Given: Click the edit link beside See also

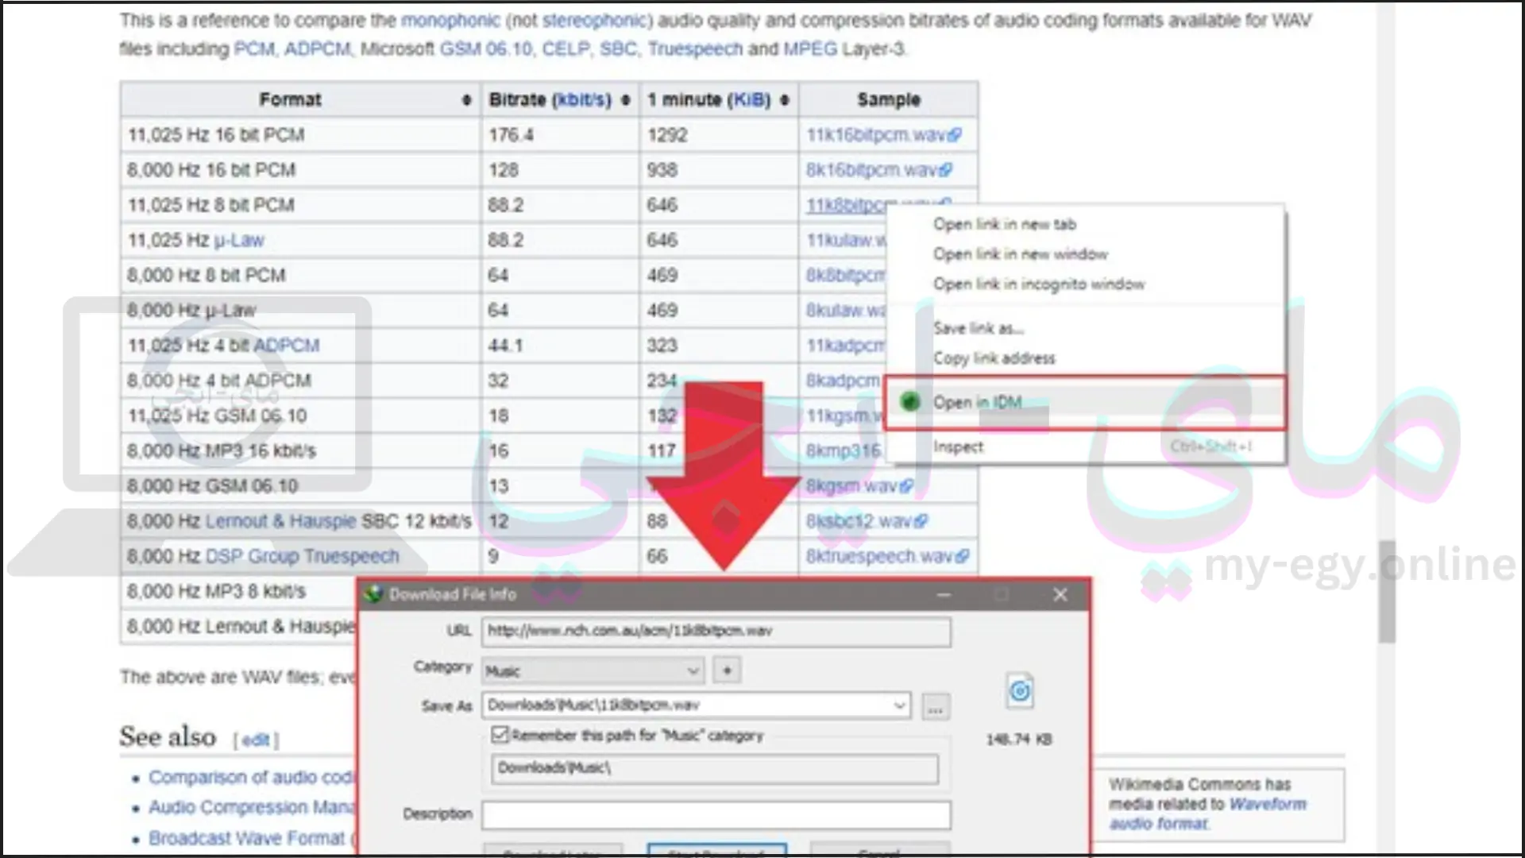Looking at the screenshot, I should (x=255, y=740).
